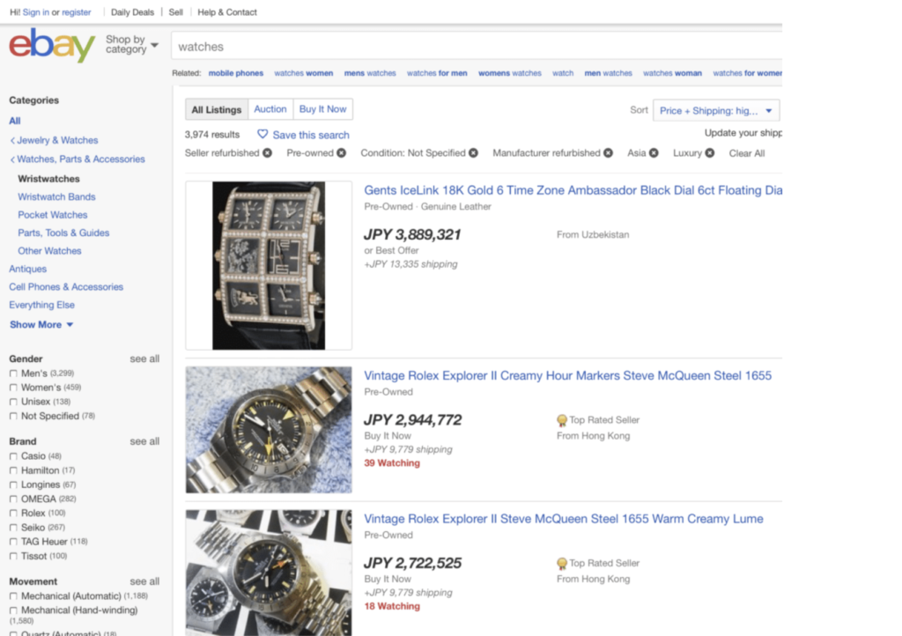Click see all next to Movement
Image resolution: width=902 pixels, height=636 pixels.
click(x=144, y=582)
